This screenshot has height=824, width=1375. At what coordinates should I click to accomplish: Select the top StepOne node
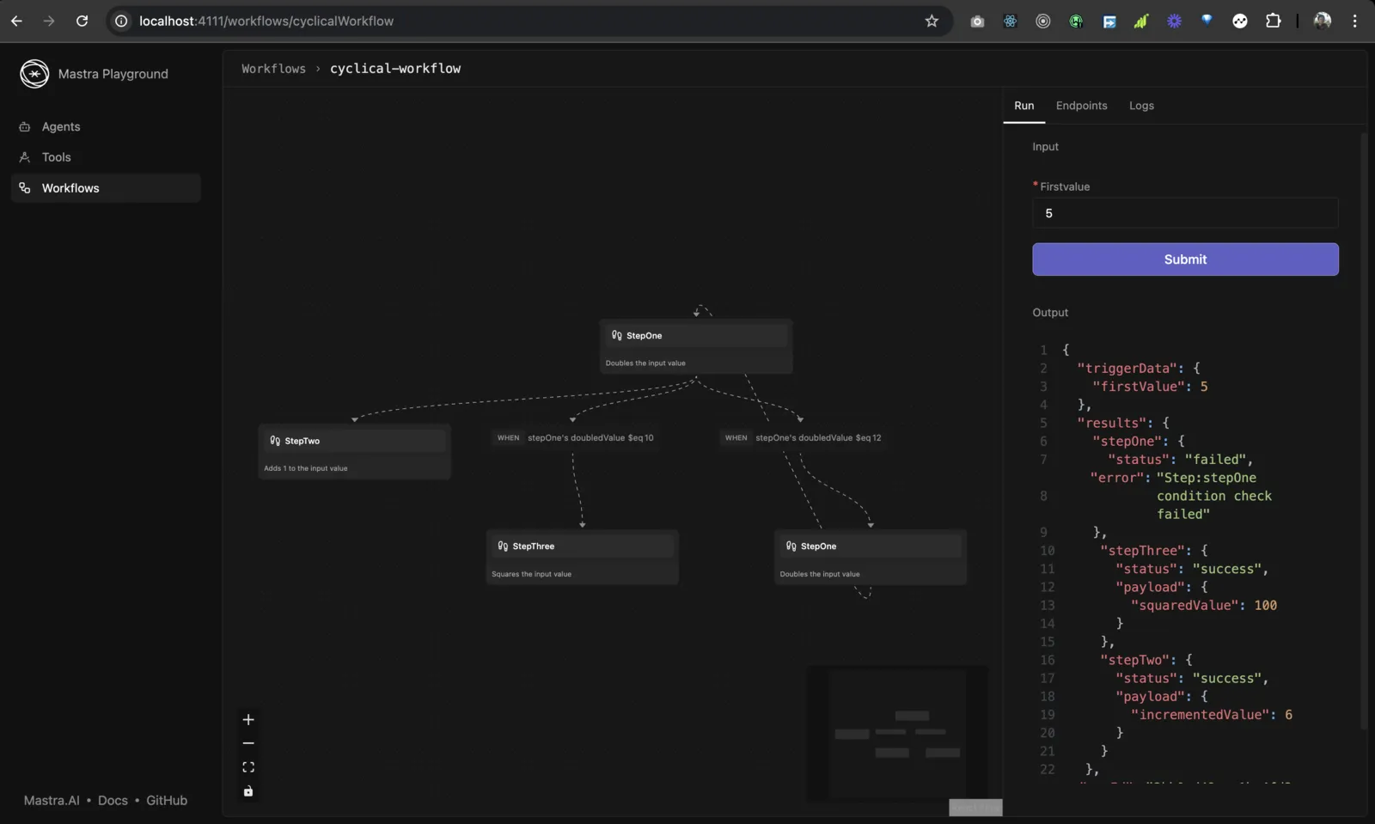click(x=696, y=346)
